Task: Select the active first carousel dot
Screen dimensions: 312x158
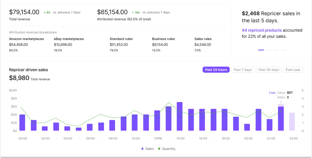Action: (x=261, y=50)
